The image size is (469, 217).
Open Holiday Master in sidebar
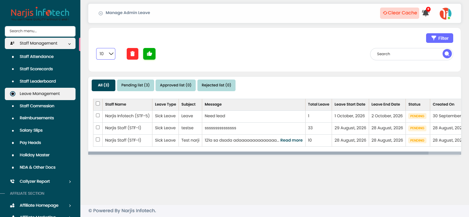click(x=34, y=155)
